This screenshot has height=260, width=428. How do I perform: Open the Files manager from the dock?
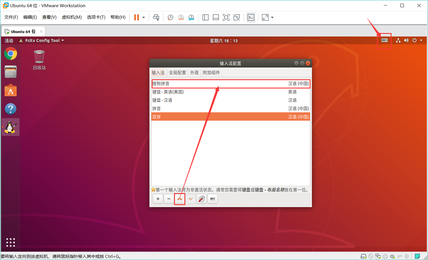click(11, 72)
